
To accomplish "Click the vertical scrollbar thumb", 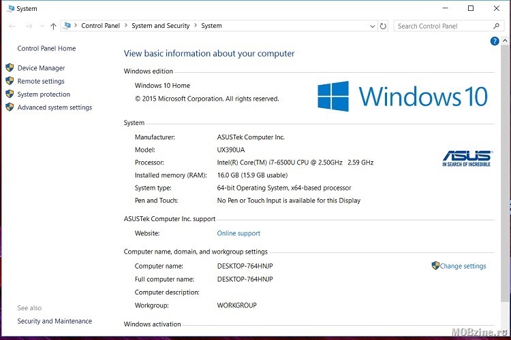I will pyautogui.click(x=504, y=174).
